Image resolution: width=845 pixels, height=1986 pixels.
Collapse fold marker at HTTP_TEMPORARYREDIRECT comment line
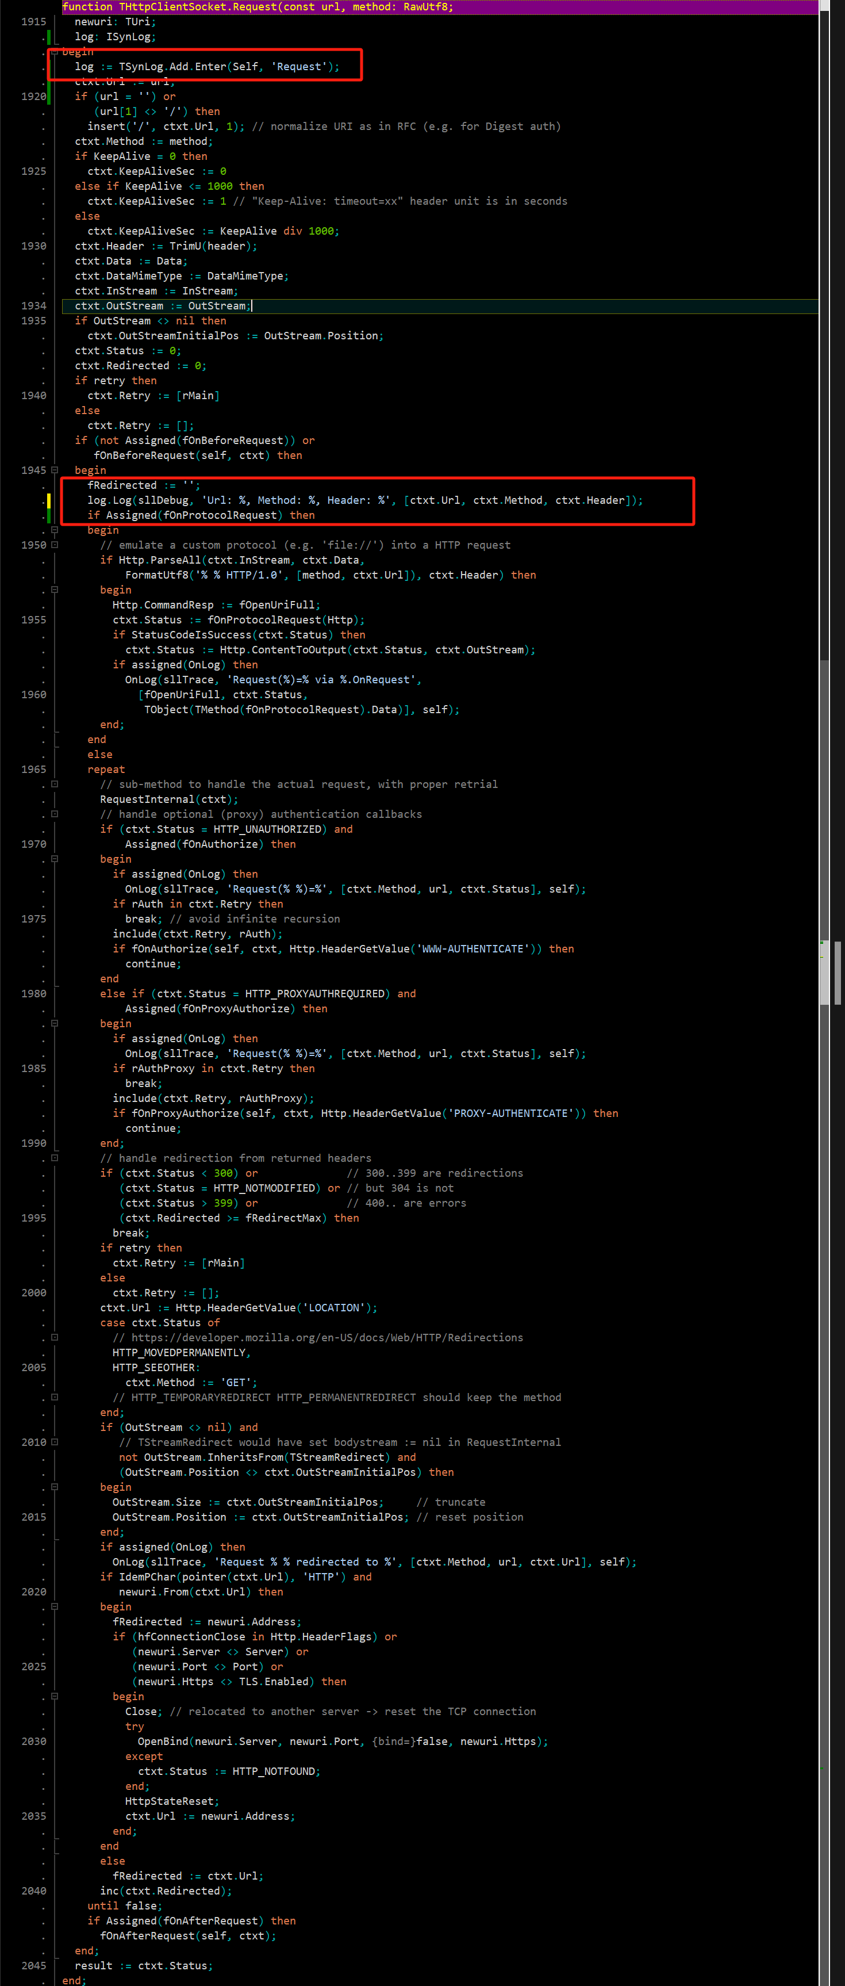pyautogui.click(x=55, y=1398)
